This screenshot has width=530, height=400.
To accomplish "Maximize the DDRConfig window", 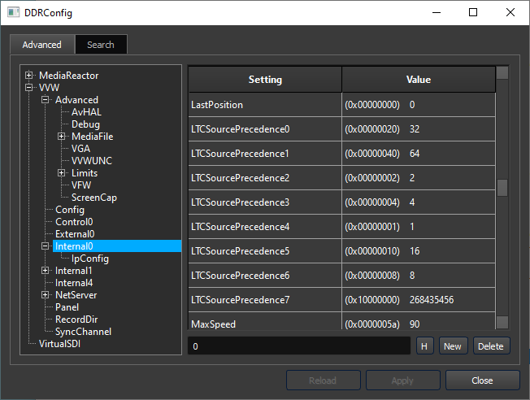I will tap(473, 12).
